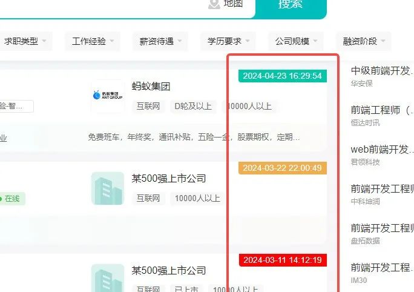Open the 学历要求 filter dropdown

point(228,41)
